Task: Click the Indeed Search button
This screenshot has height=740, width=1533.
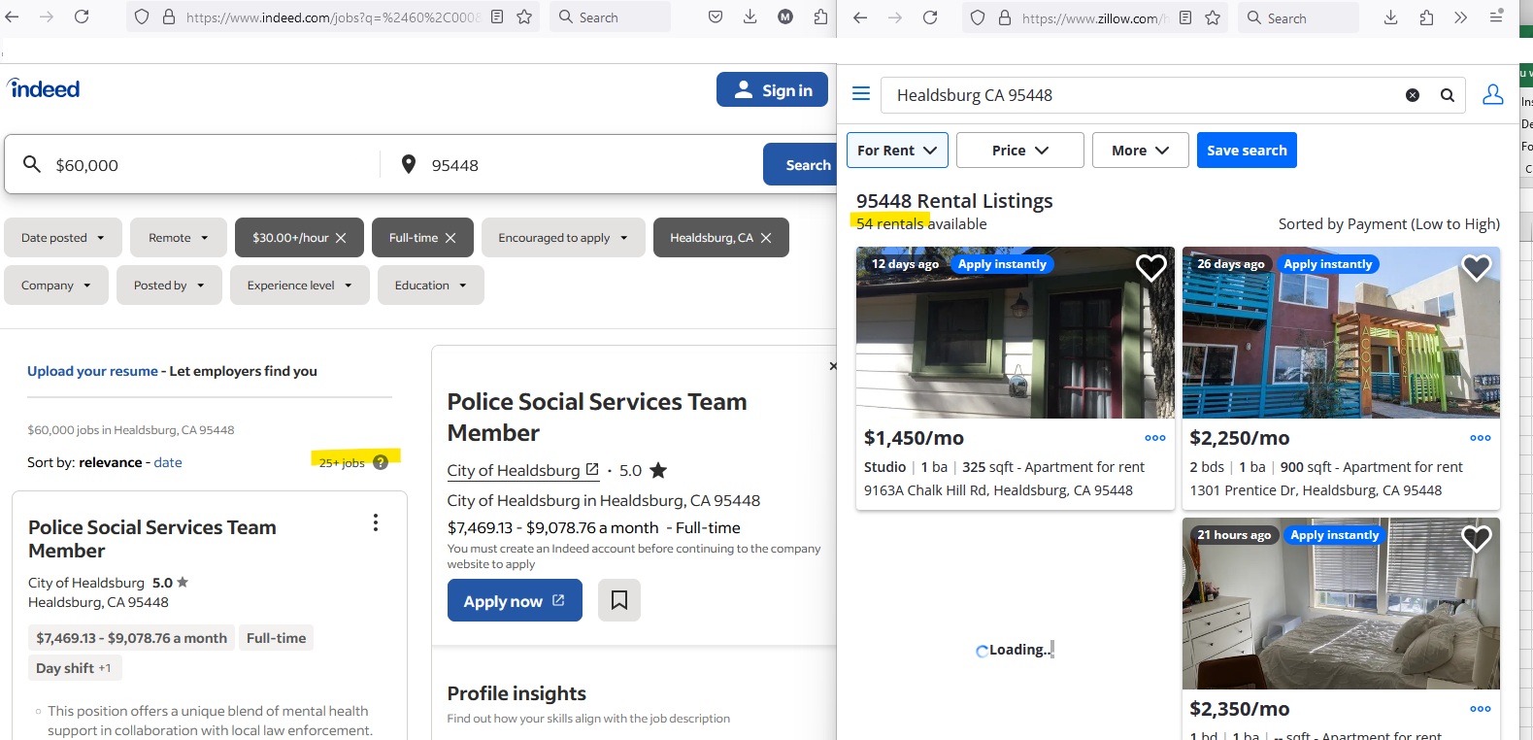Action: click(801, 165)
